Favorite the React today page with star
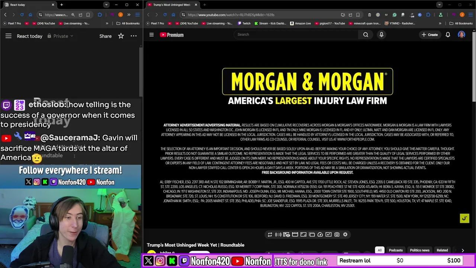The width and height of the screenshot is (476, 268). point(121,36)
